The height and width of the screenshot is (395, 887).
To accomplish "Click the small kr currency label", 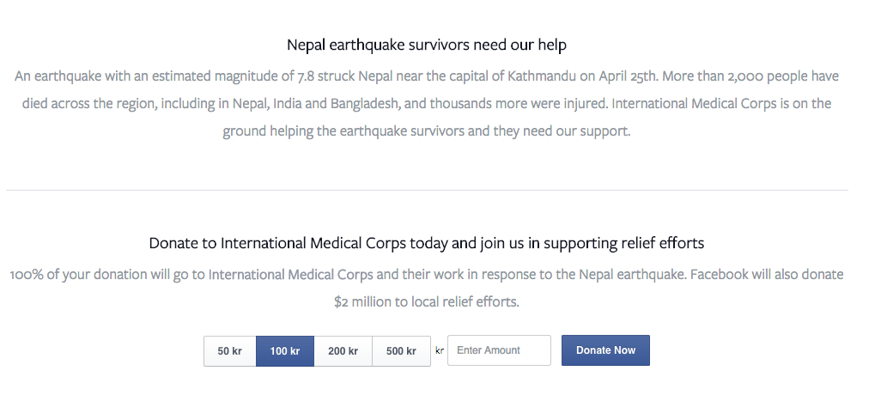I will 440,350.
